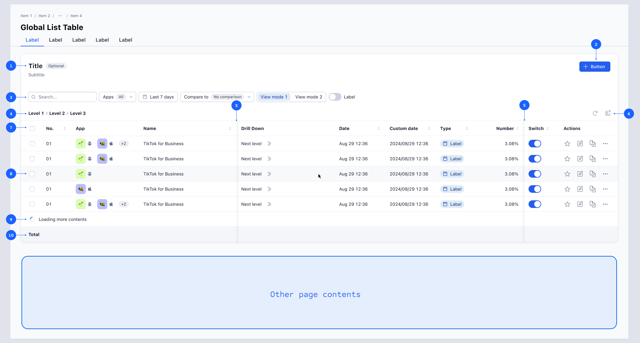
Task: Click the Type Label tag in the first row
Action: click(452, 144)
